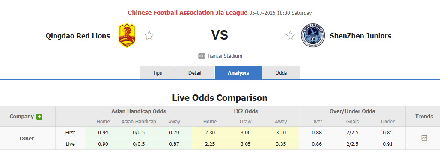The image size is (440, 154).
Task: Open Qingdao Red Lions team name link
Action: coord(78,36)
